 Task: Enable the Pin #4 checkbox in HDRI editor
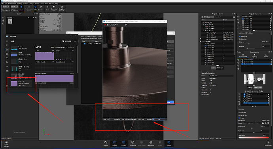[245, 98]
